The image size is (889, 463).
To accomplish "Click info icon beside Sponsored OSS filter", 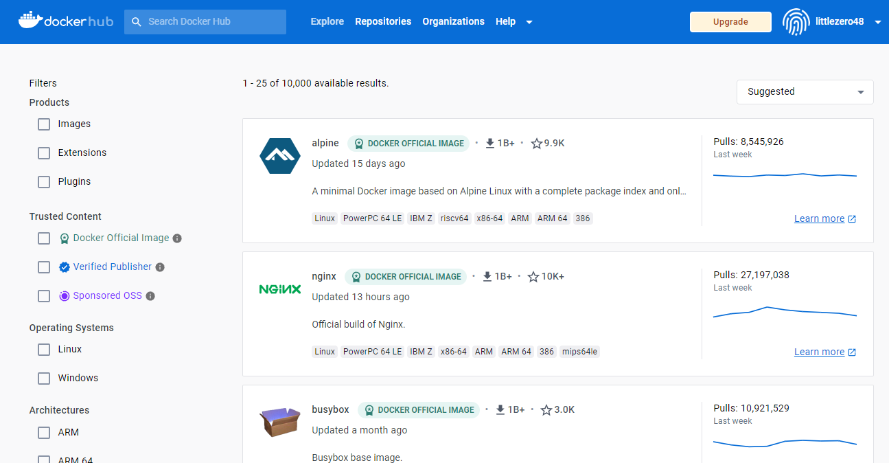I will coord(150,296).
